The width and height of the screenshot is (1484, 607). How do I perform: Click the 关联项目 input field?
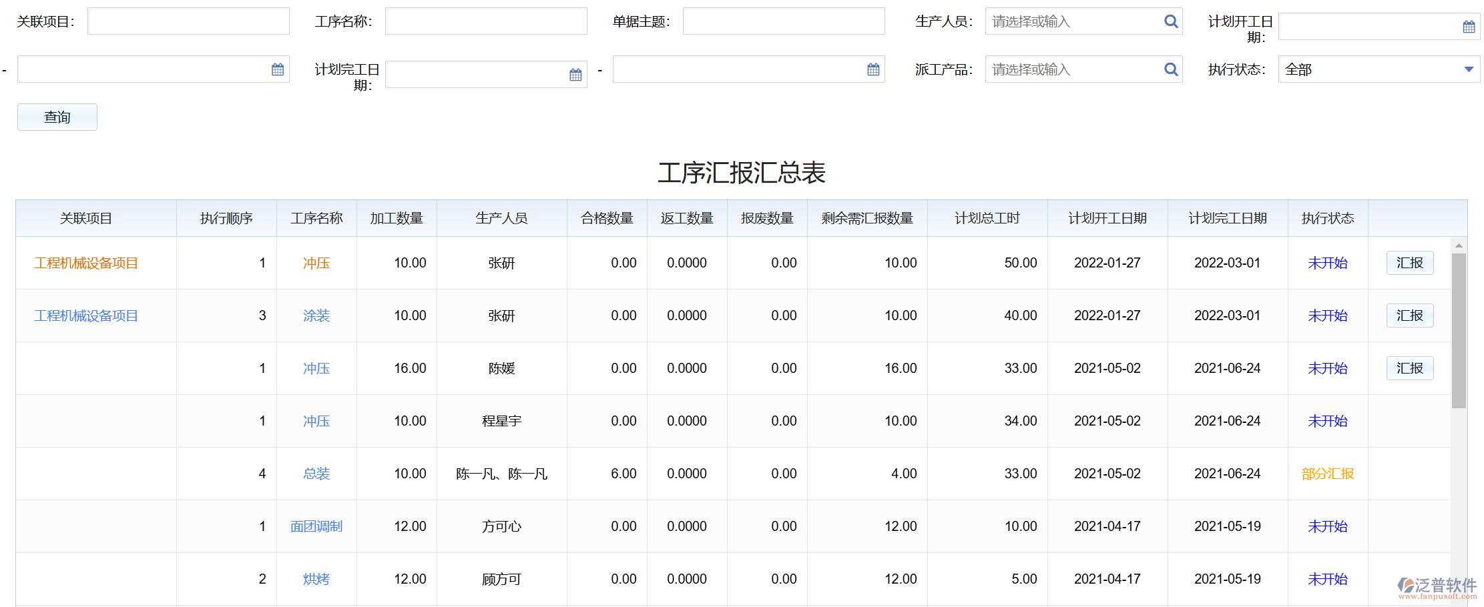(188, 21)
